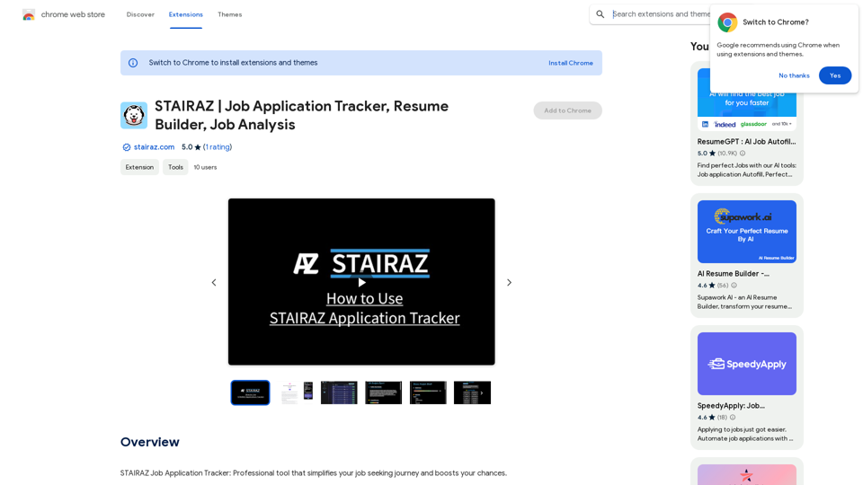
Task: Click info icon beside SpeedyApply rating
Action: 733,418
